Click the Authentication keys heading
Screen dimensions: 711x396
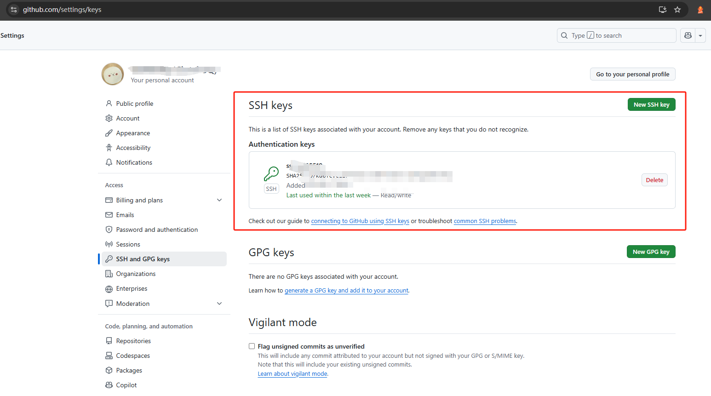click(x=282, y=144)
